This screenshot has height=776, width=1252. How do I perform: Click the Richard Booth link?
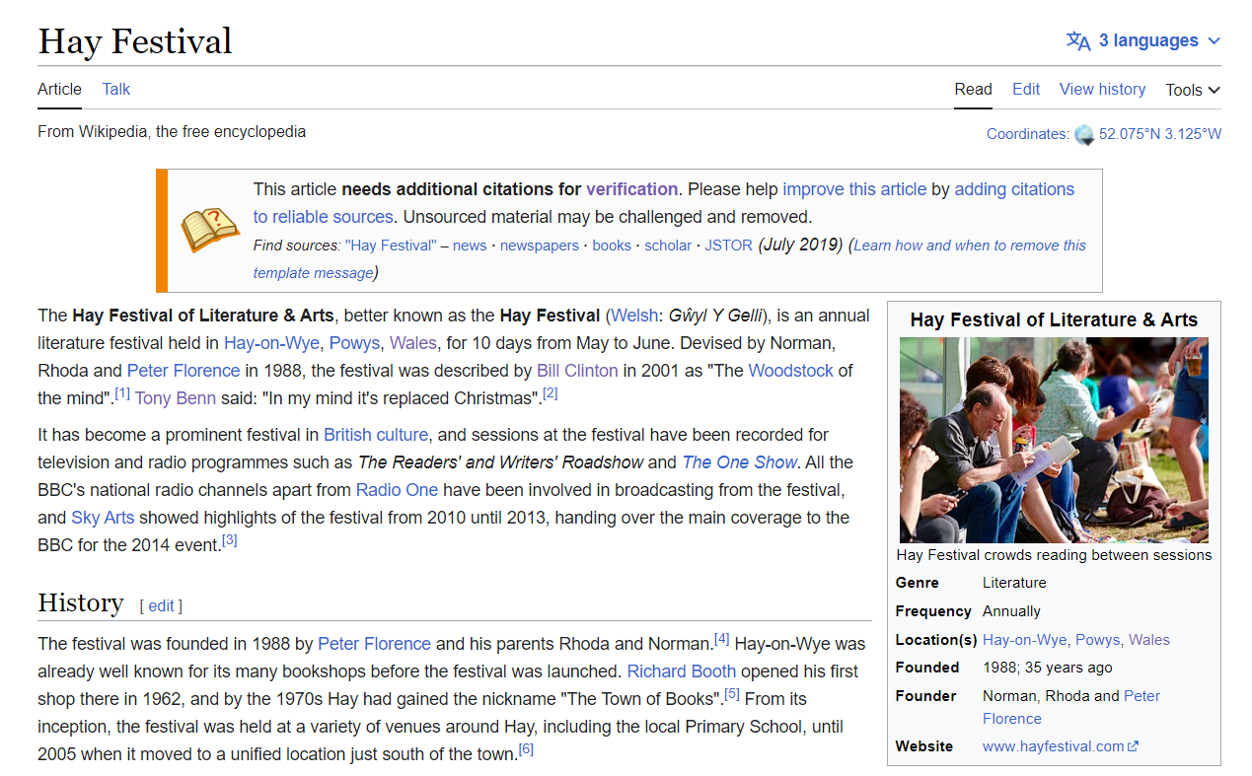coord(682,671)
